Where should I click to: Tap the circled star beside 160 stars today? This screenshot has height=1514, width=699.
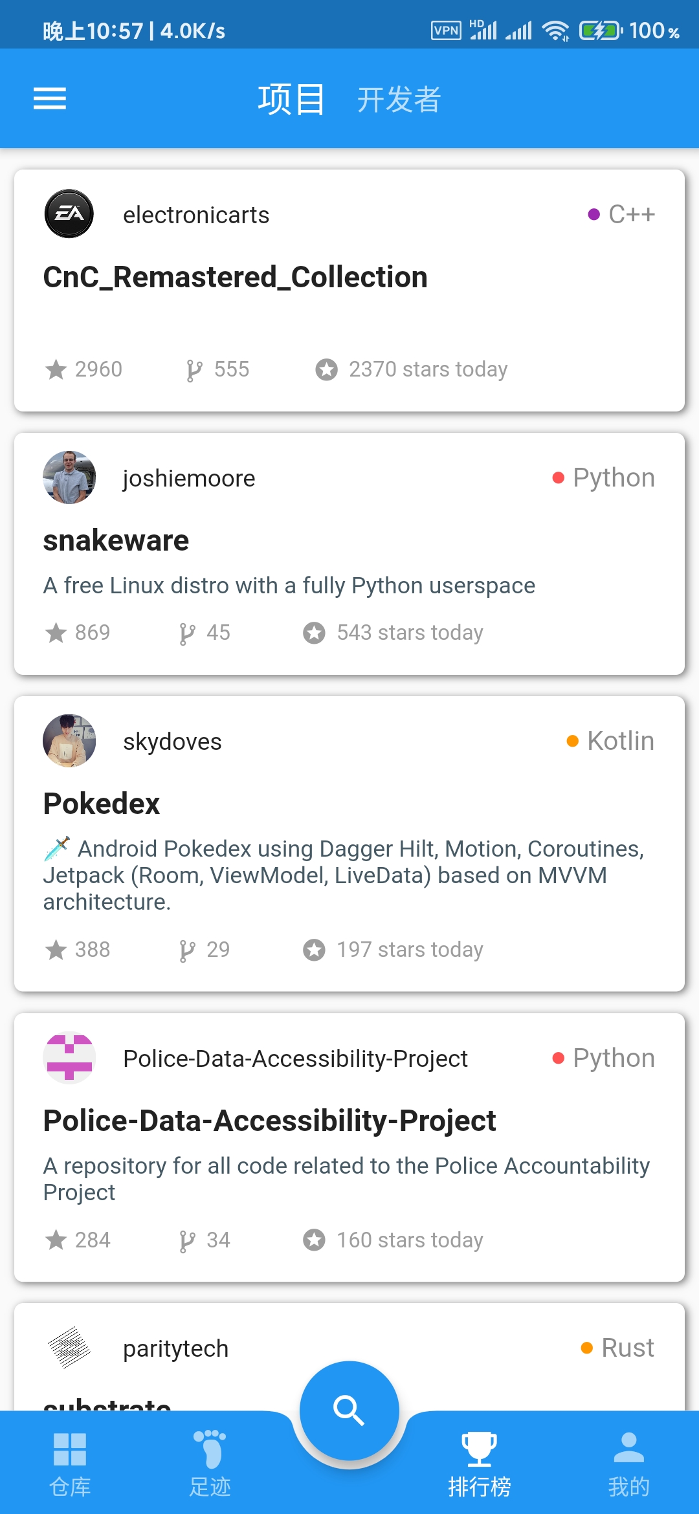tap(315, 1240)
